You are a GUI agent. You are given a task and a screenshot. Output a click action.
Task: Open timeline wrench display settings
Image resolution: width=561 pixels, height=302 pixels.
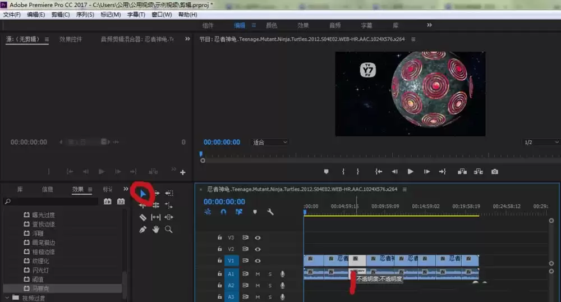(x=270, y=212)
